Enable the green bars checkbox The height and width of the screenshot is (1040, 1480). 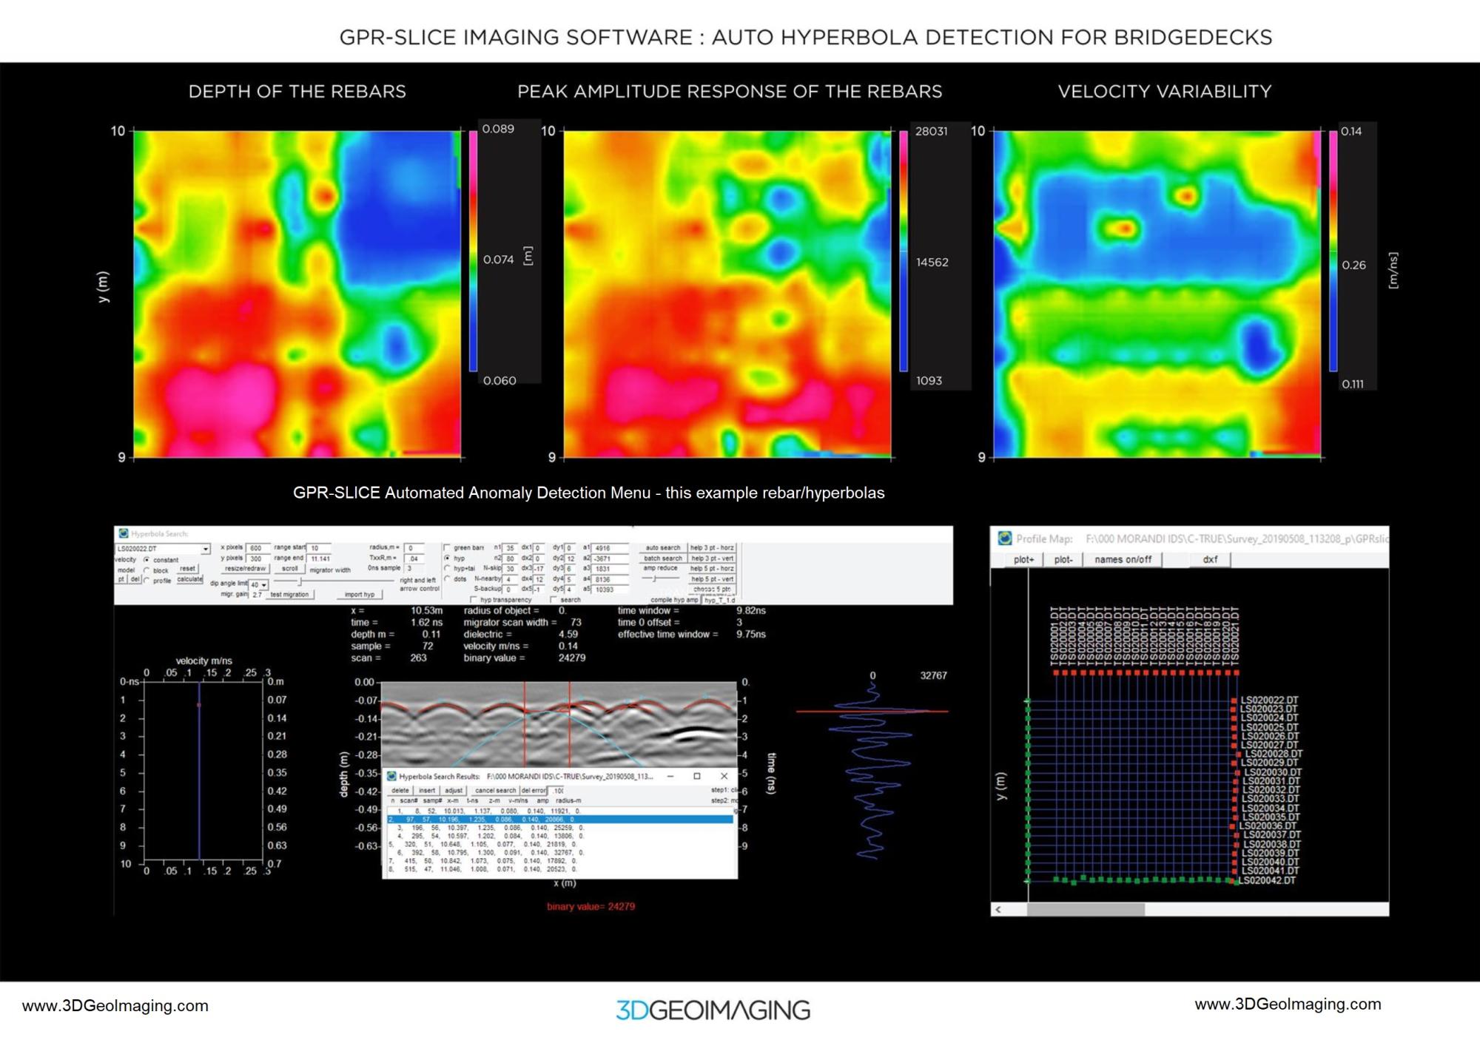point(447,547)
